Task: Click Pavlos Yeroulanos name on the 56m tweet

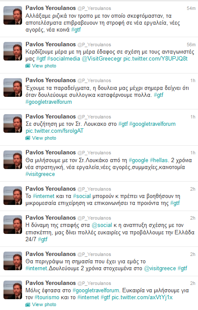Action: click(51, 44)
